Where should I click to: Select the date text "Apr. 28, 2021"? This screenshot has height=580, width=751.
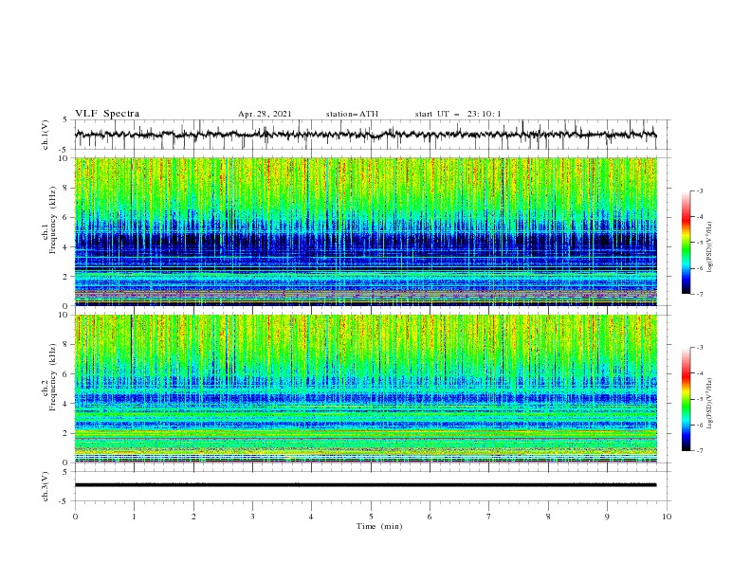[265, 114]
